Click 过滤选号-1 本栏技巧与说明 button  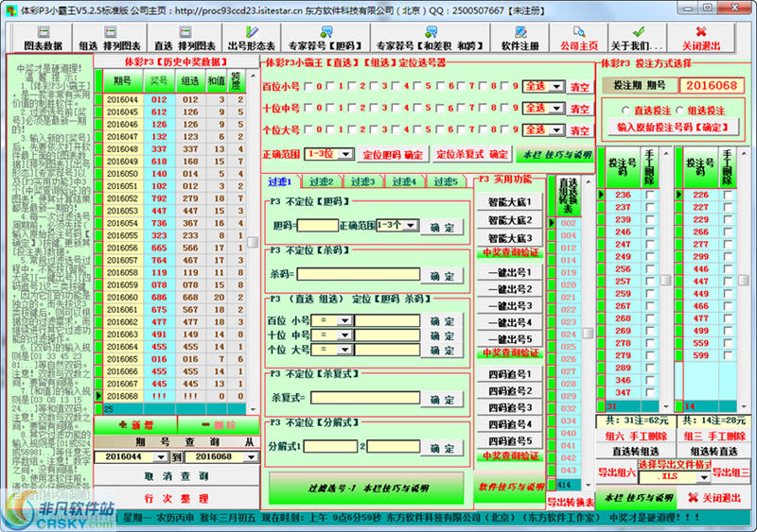pyautogui.click(x=366, y=489)
